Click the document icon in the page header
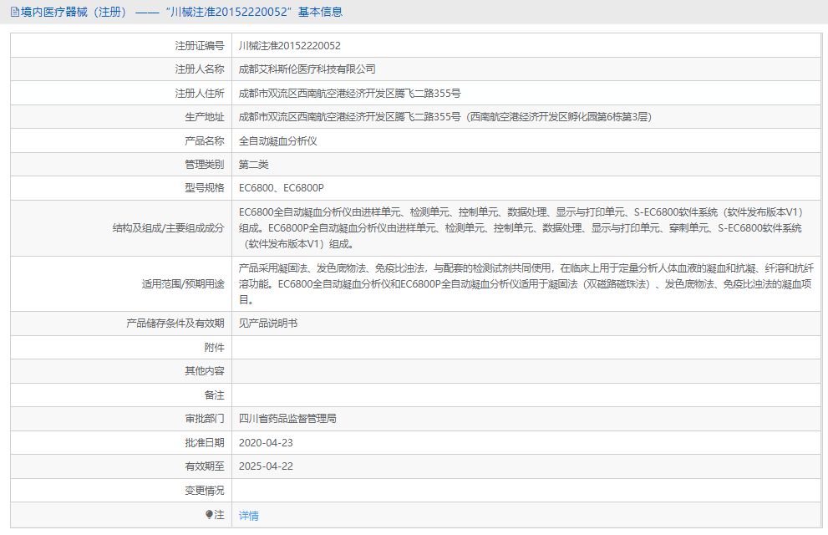 [15, 13]
